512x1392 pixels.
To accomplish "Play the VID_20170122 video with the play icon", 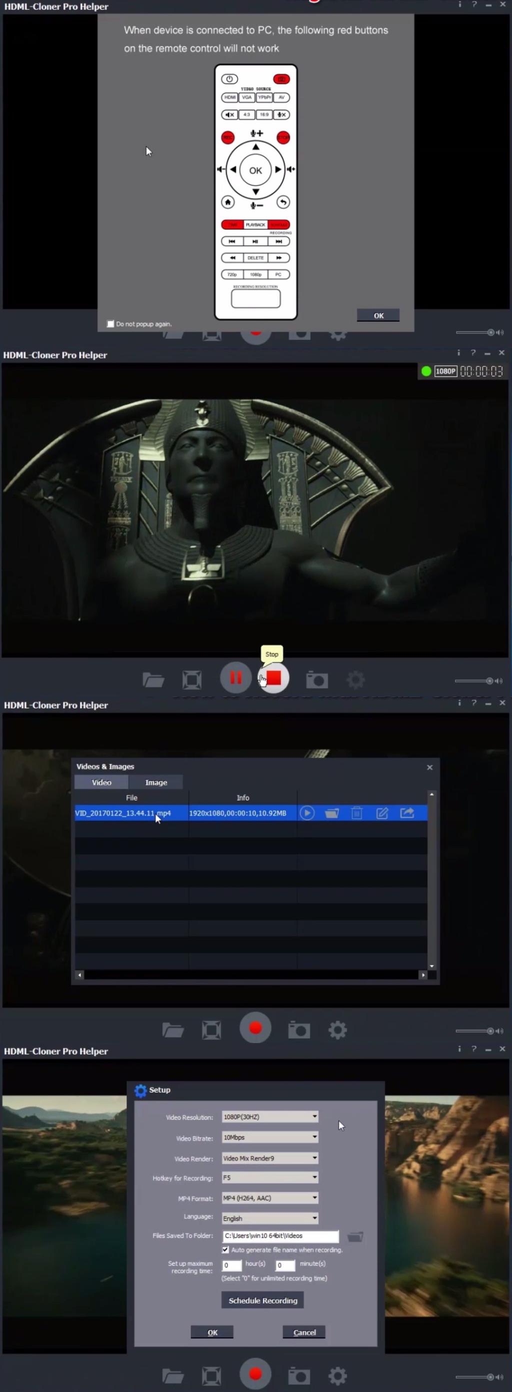I will (x=307, y=813).
